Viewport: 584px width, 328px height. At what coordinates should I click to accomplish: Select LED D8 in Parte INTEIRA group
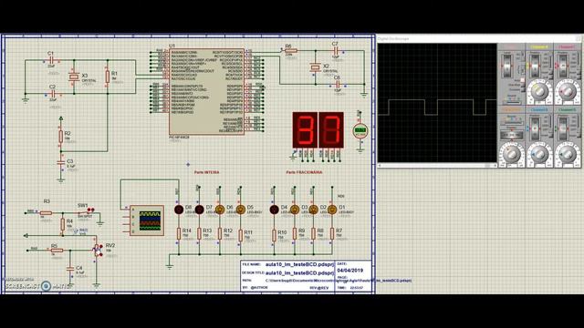[179, 210]
